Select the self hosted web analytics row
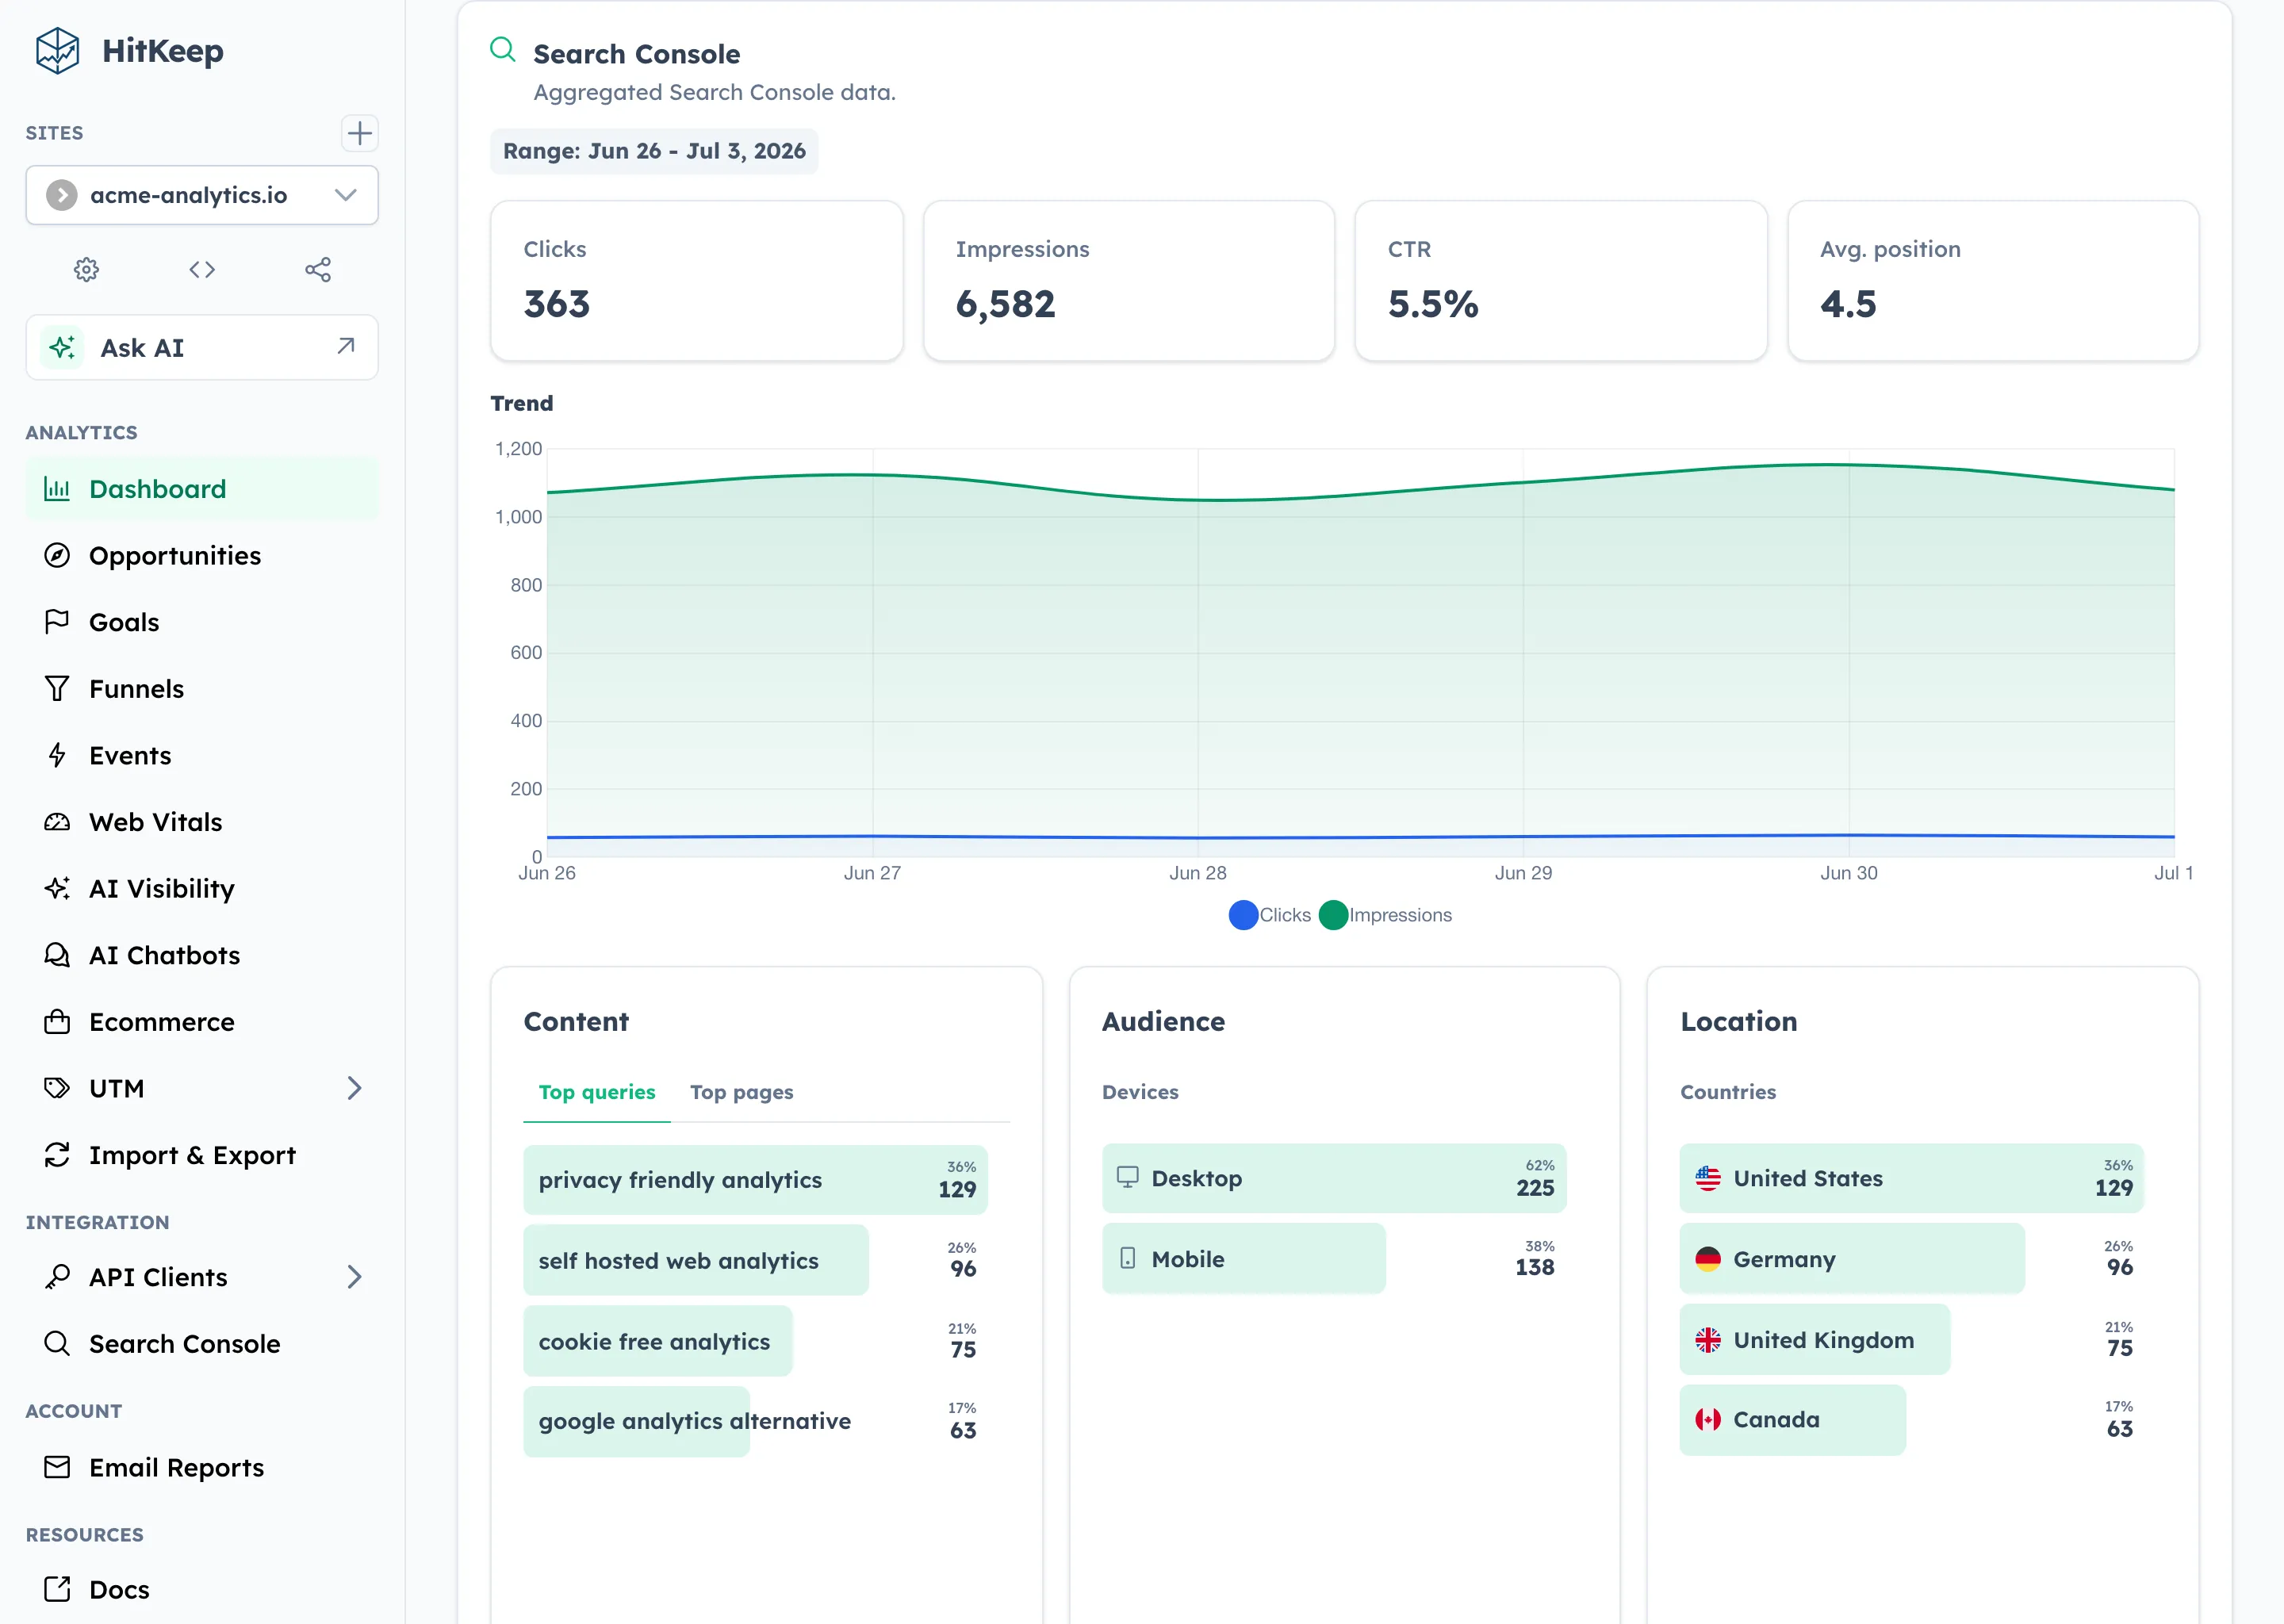 756,1260
